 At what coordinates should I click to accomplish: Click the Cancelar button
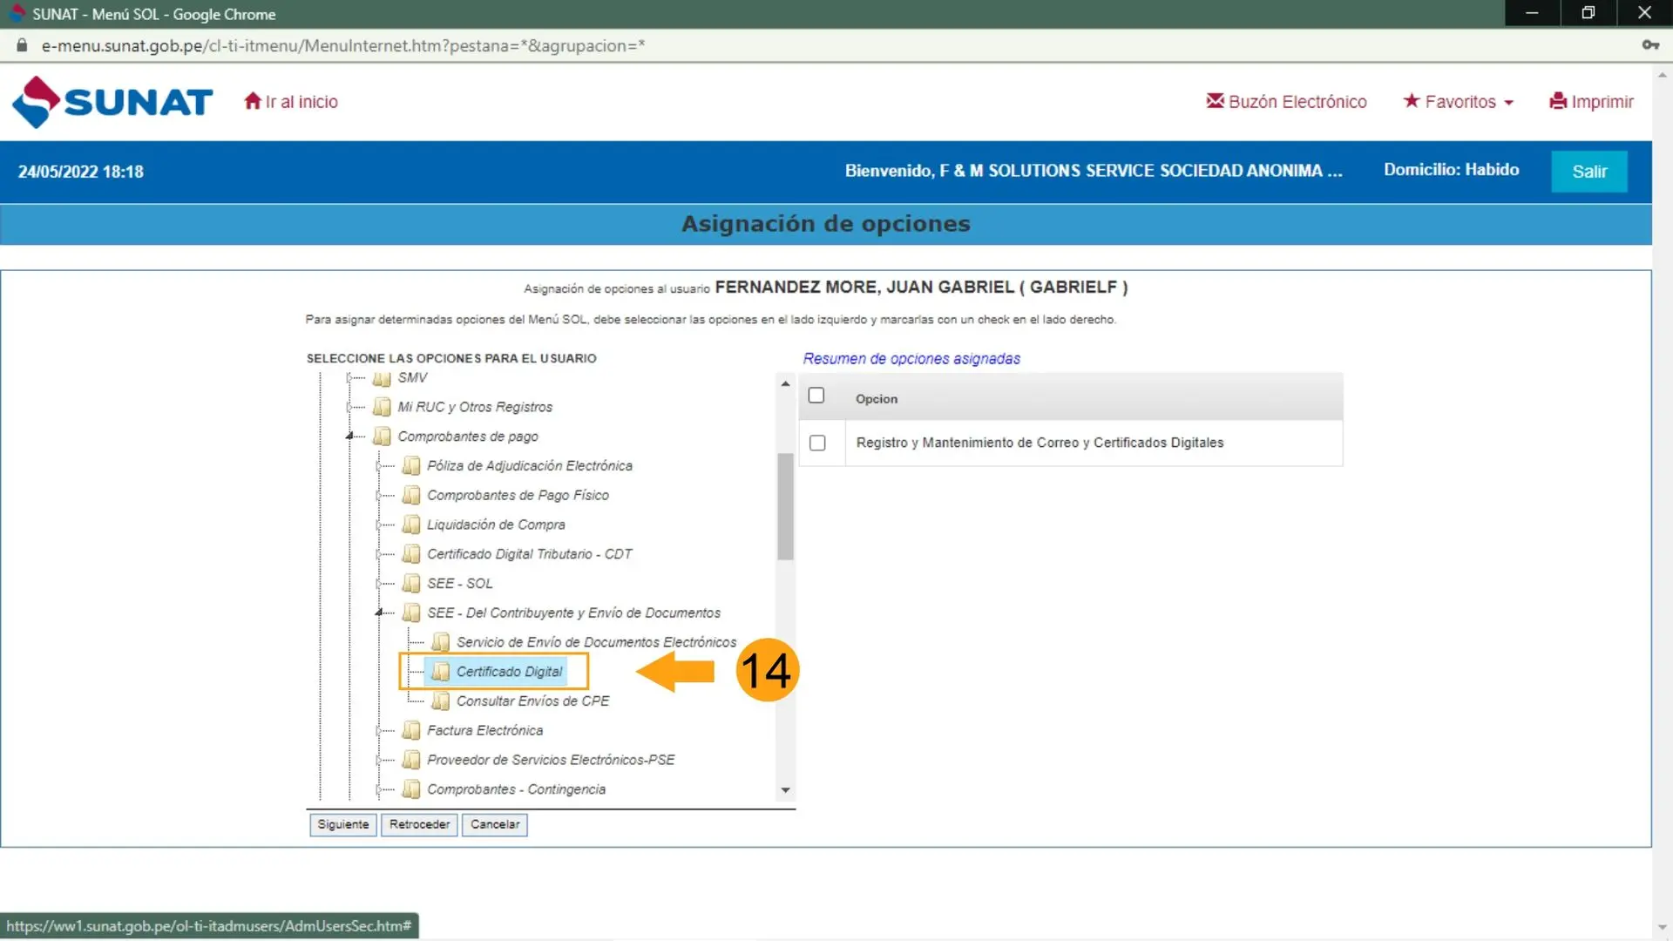click(495, 824)
